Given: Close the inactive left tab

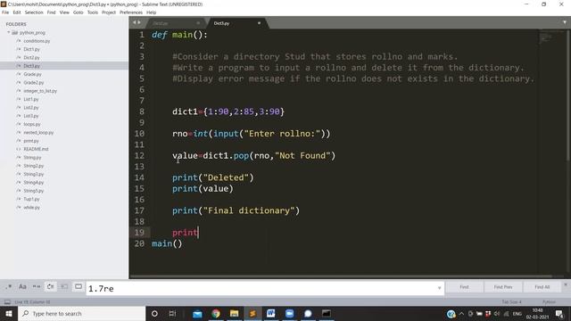Looking at the screenshot, I should (x=198, y=23).
